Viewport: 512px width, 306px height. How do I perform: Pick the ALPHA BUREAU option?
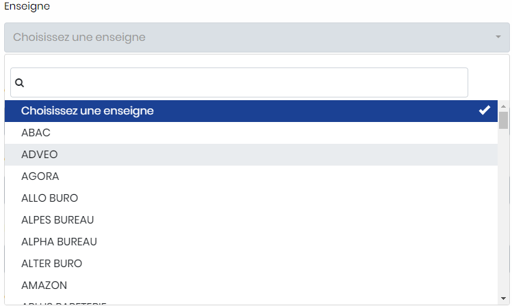[251, 242]
